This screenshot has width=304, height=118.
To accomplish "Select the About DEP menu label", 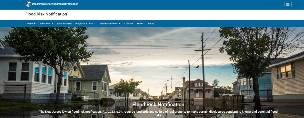I will coord(45,24).
